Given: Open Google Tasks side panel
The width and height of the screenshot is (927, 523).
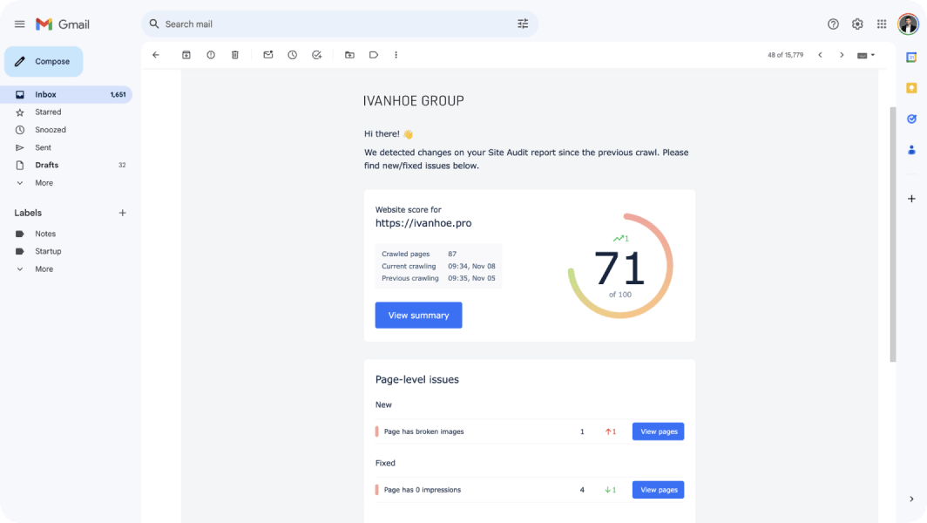Looking at the screenshot, I should tap(911, 119).
